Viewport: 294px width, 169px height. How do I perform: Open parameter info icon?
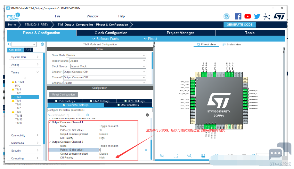coord(147,115)
